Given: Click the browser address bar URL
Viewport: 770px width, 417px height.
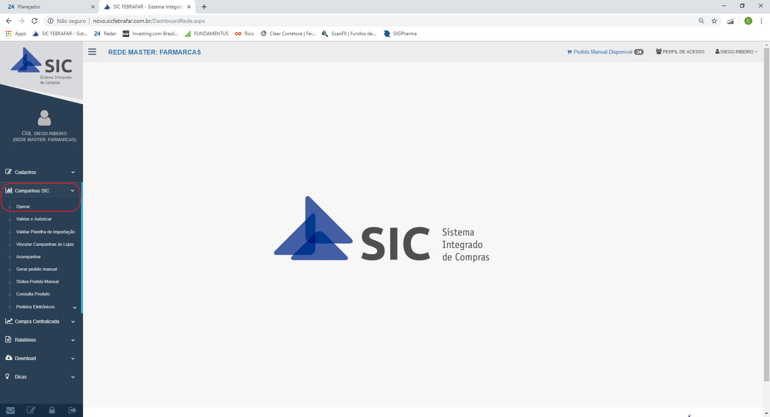Looking at the screenshot, I should point(149,21).
